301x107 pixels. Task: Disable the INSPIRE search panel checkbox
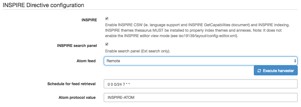107,44
